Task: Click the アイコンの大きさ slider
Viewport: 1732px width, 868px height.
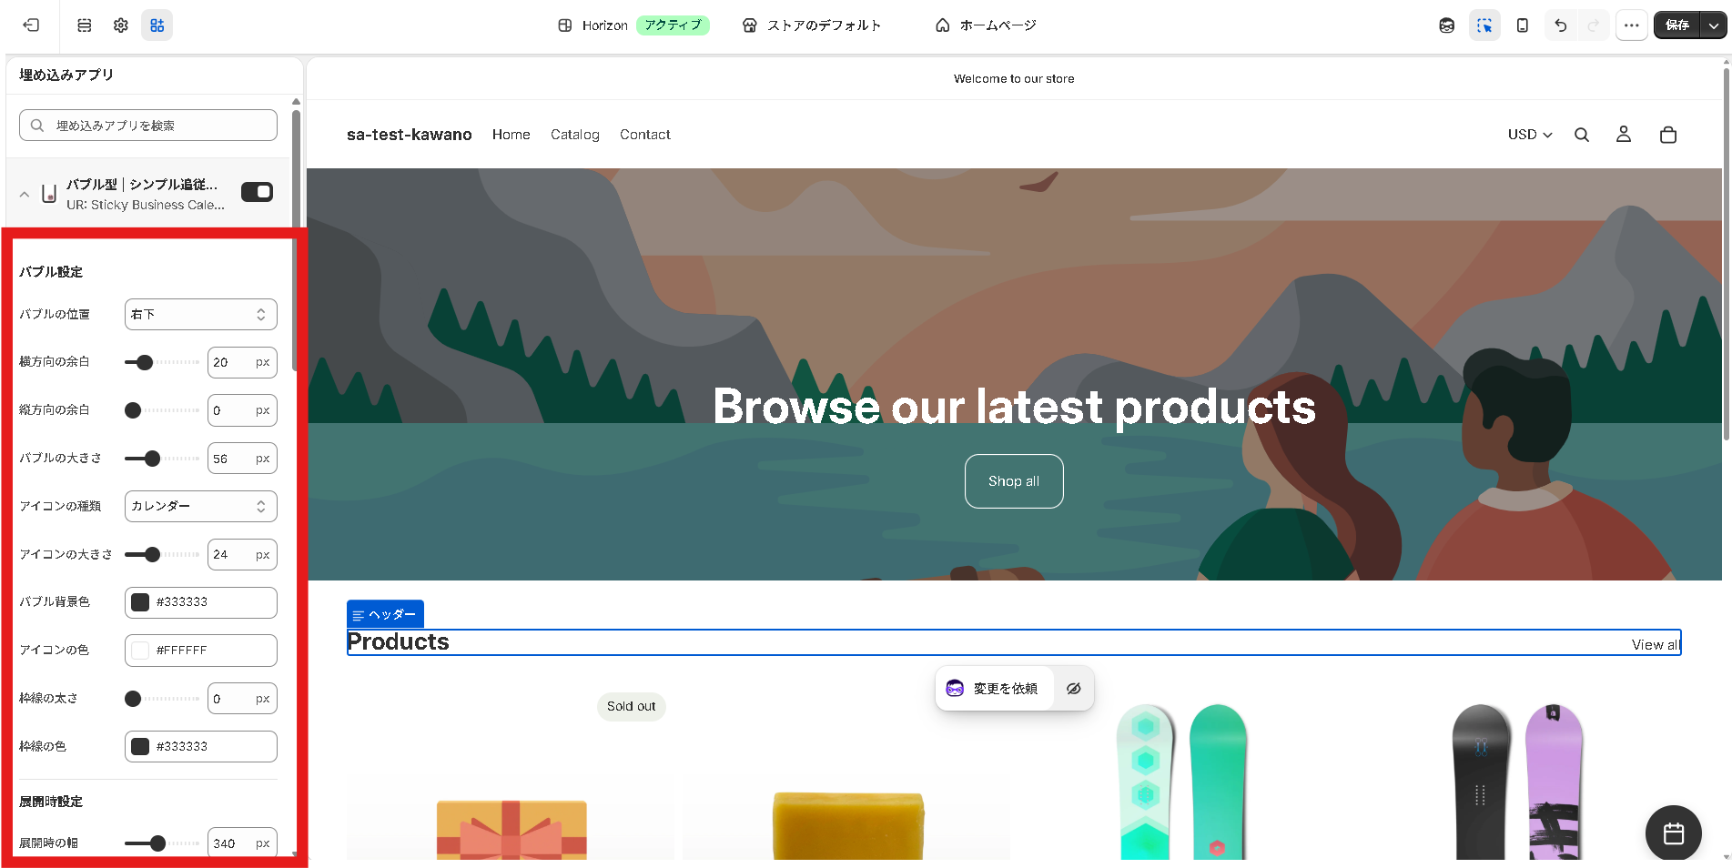Action: [162, 554]
